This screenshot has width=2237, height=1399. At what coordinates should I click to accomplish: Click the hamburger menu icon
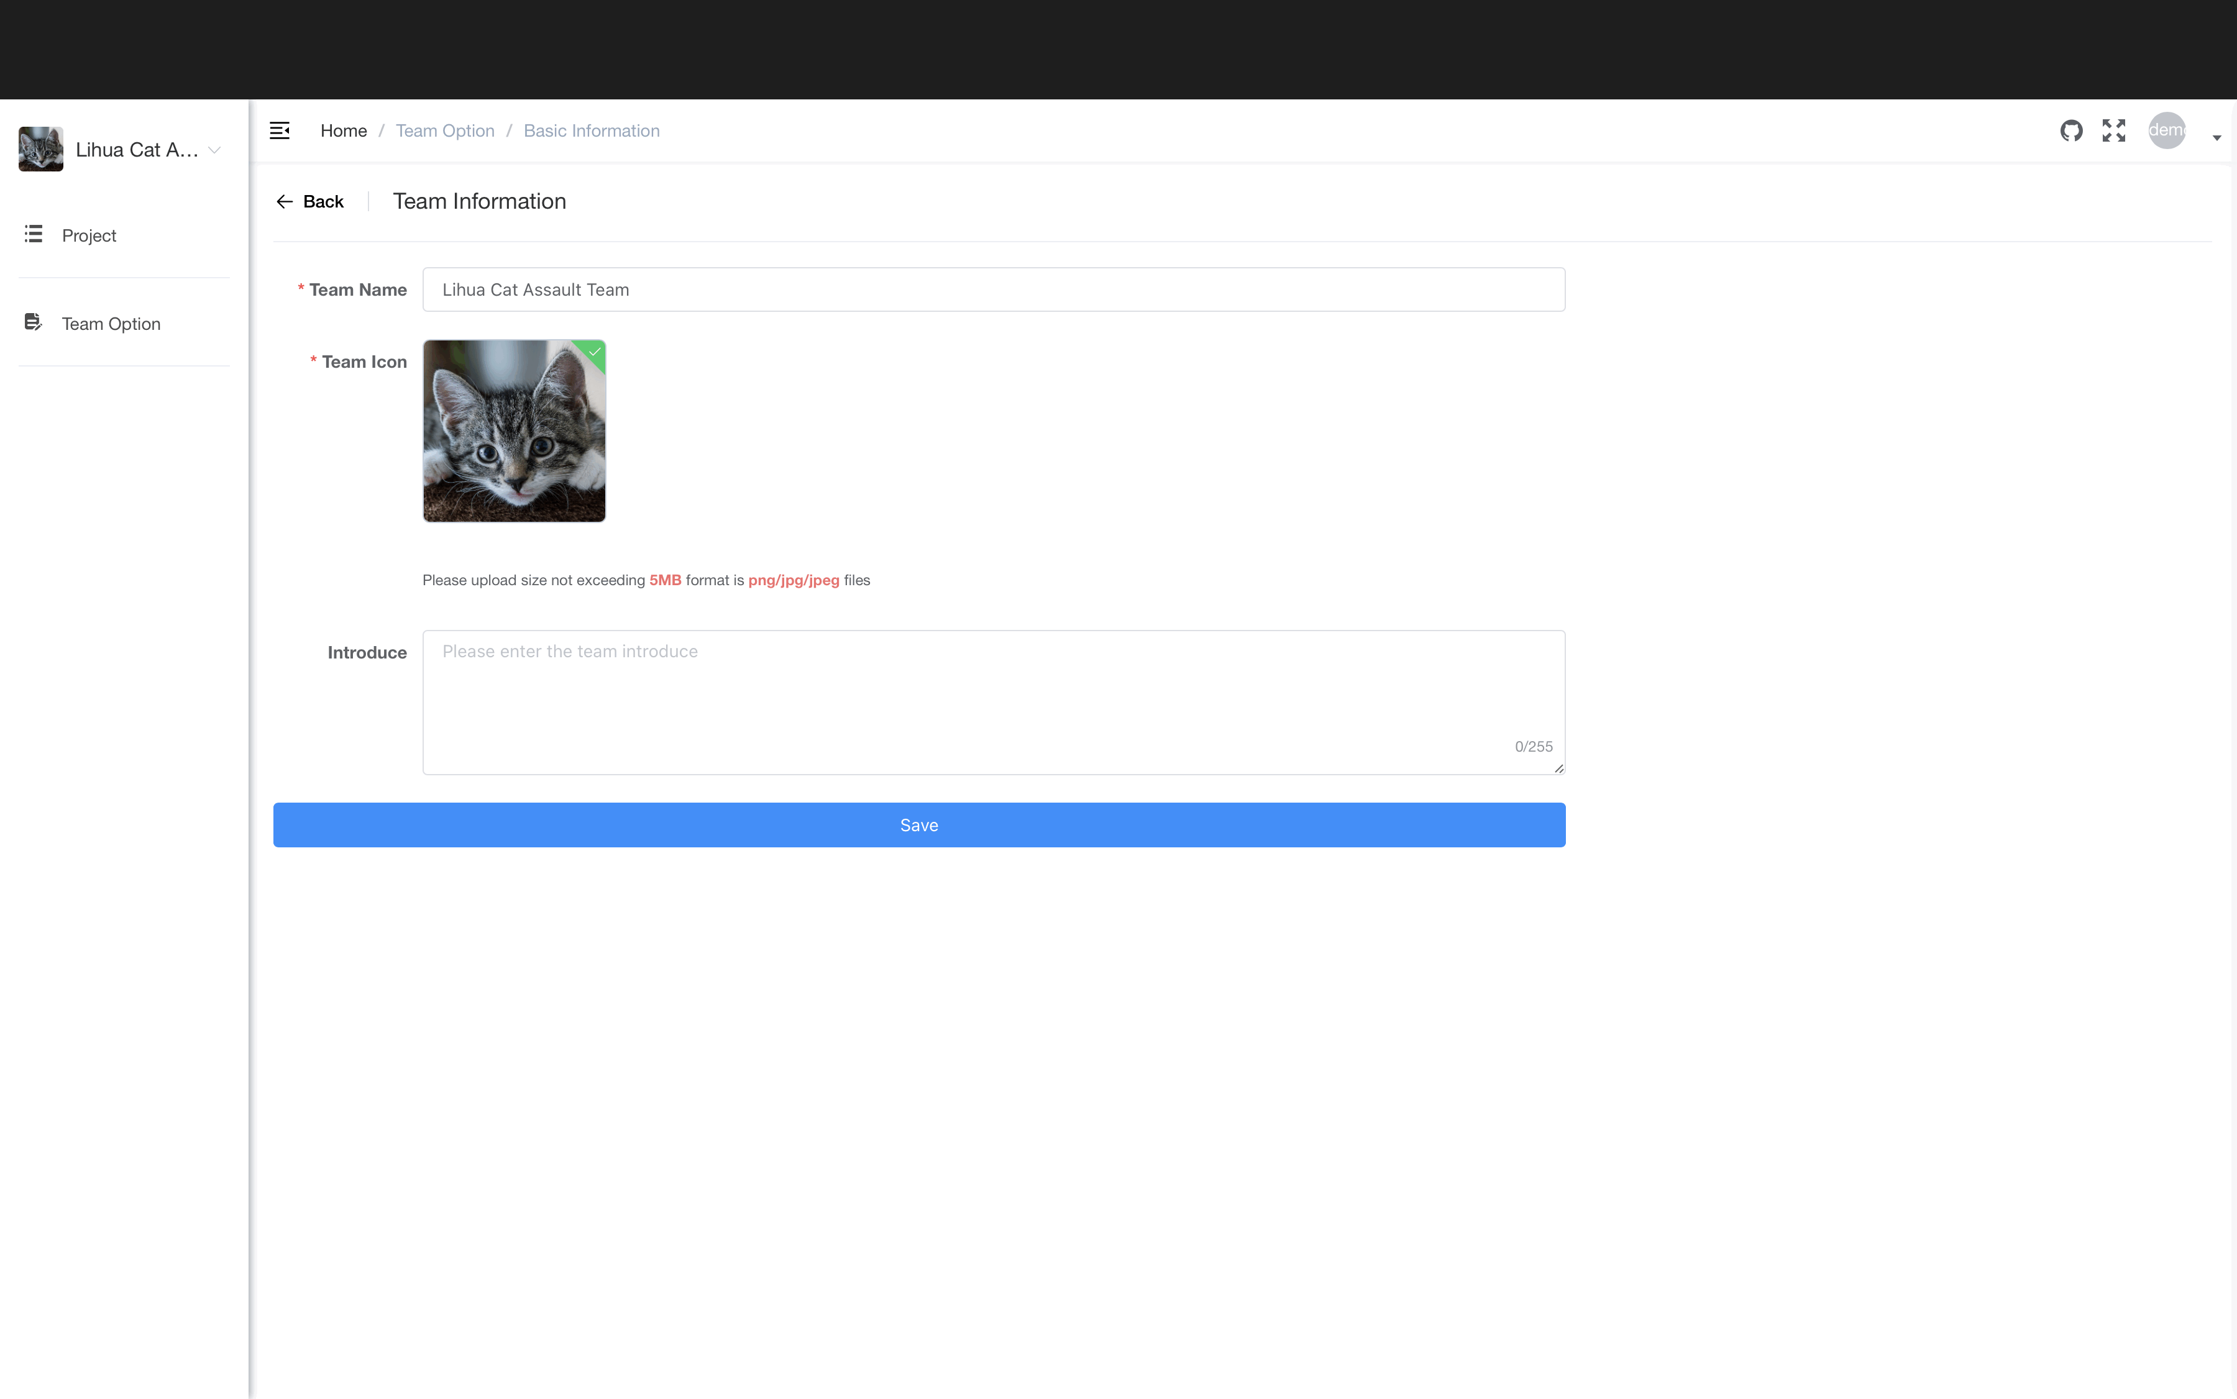pyautogui.click(x=279, y=130)
